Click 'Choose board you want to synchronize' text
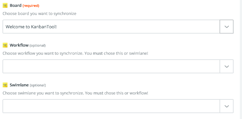 click(40, 14)
